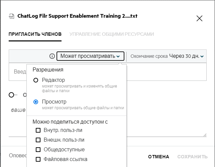Open the Может просматривать permissions dropdown
The width and height of the screenshot is (215, 167).
(90, 56)
